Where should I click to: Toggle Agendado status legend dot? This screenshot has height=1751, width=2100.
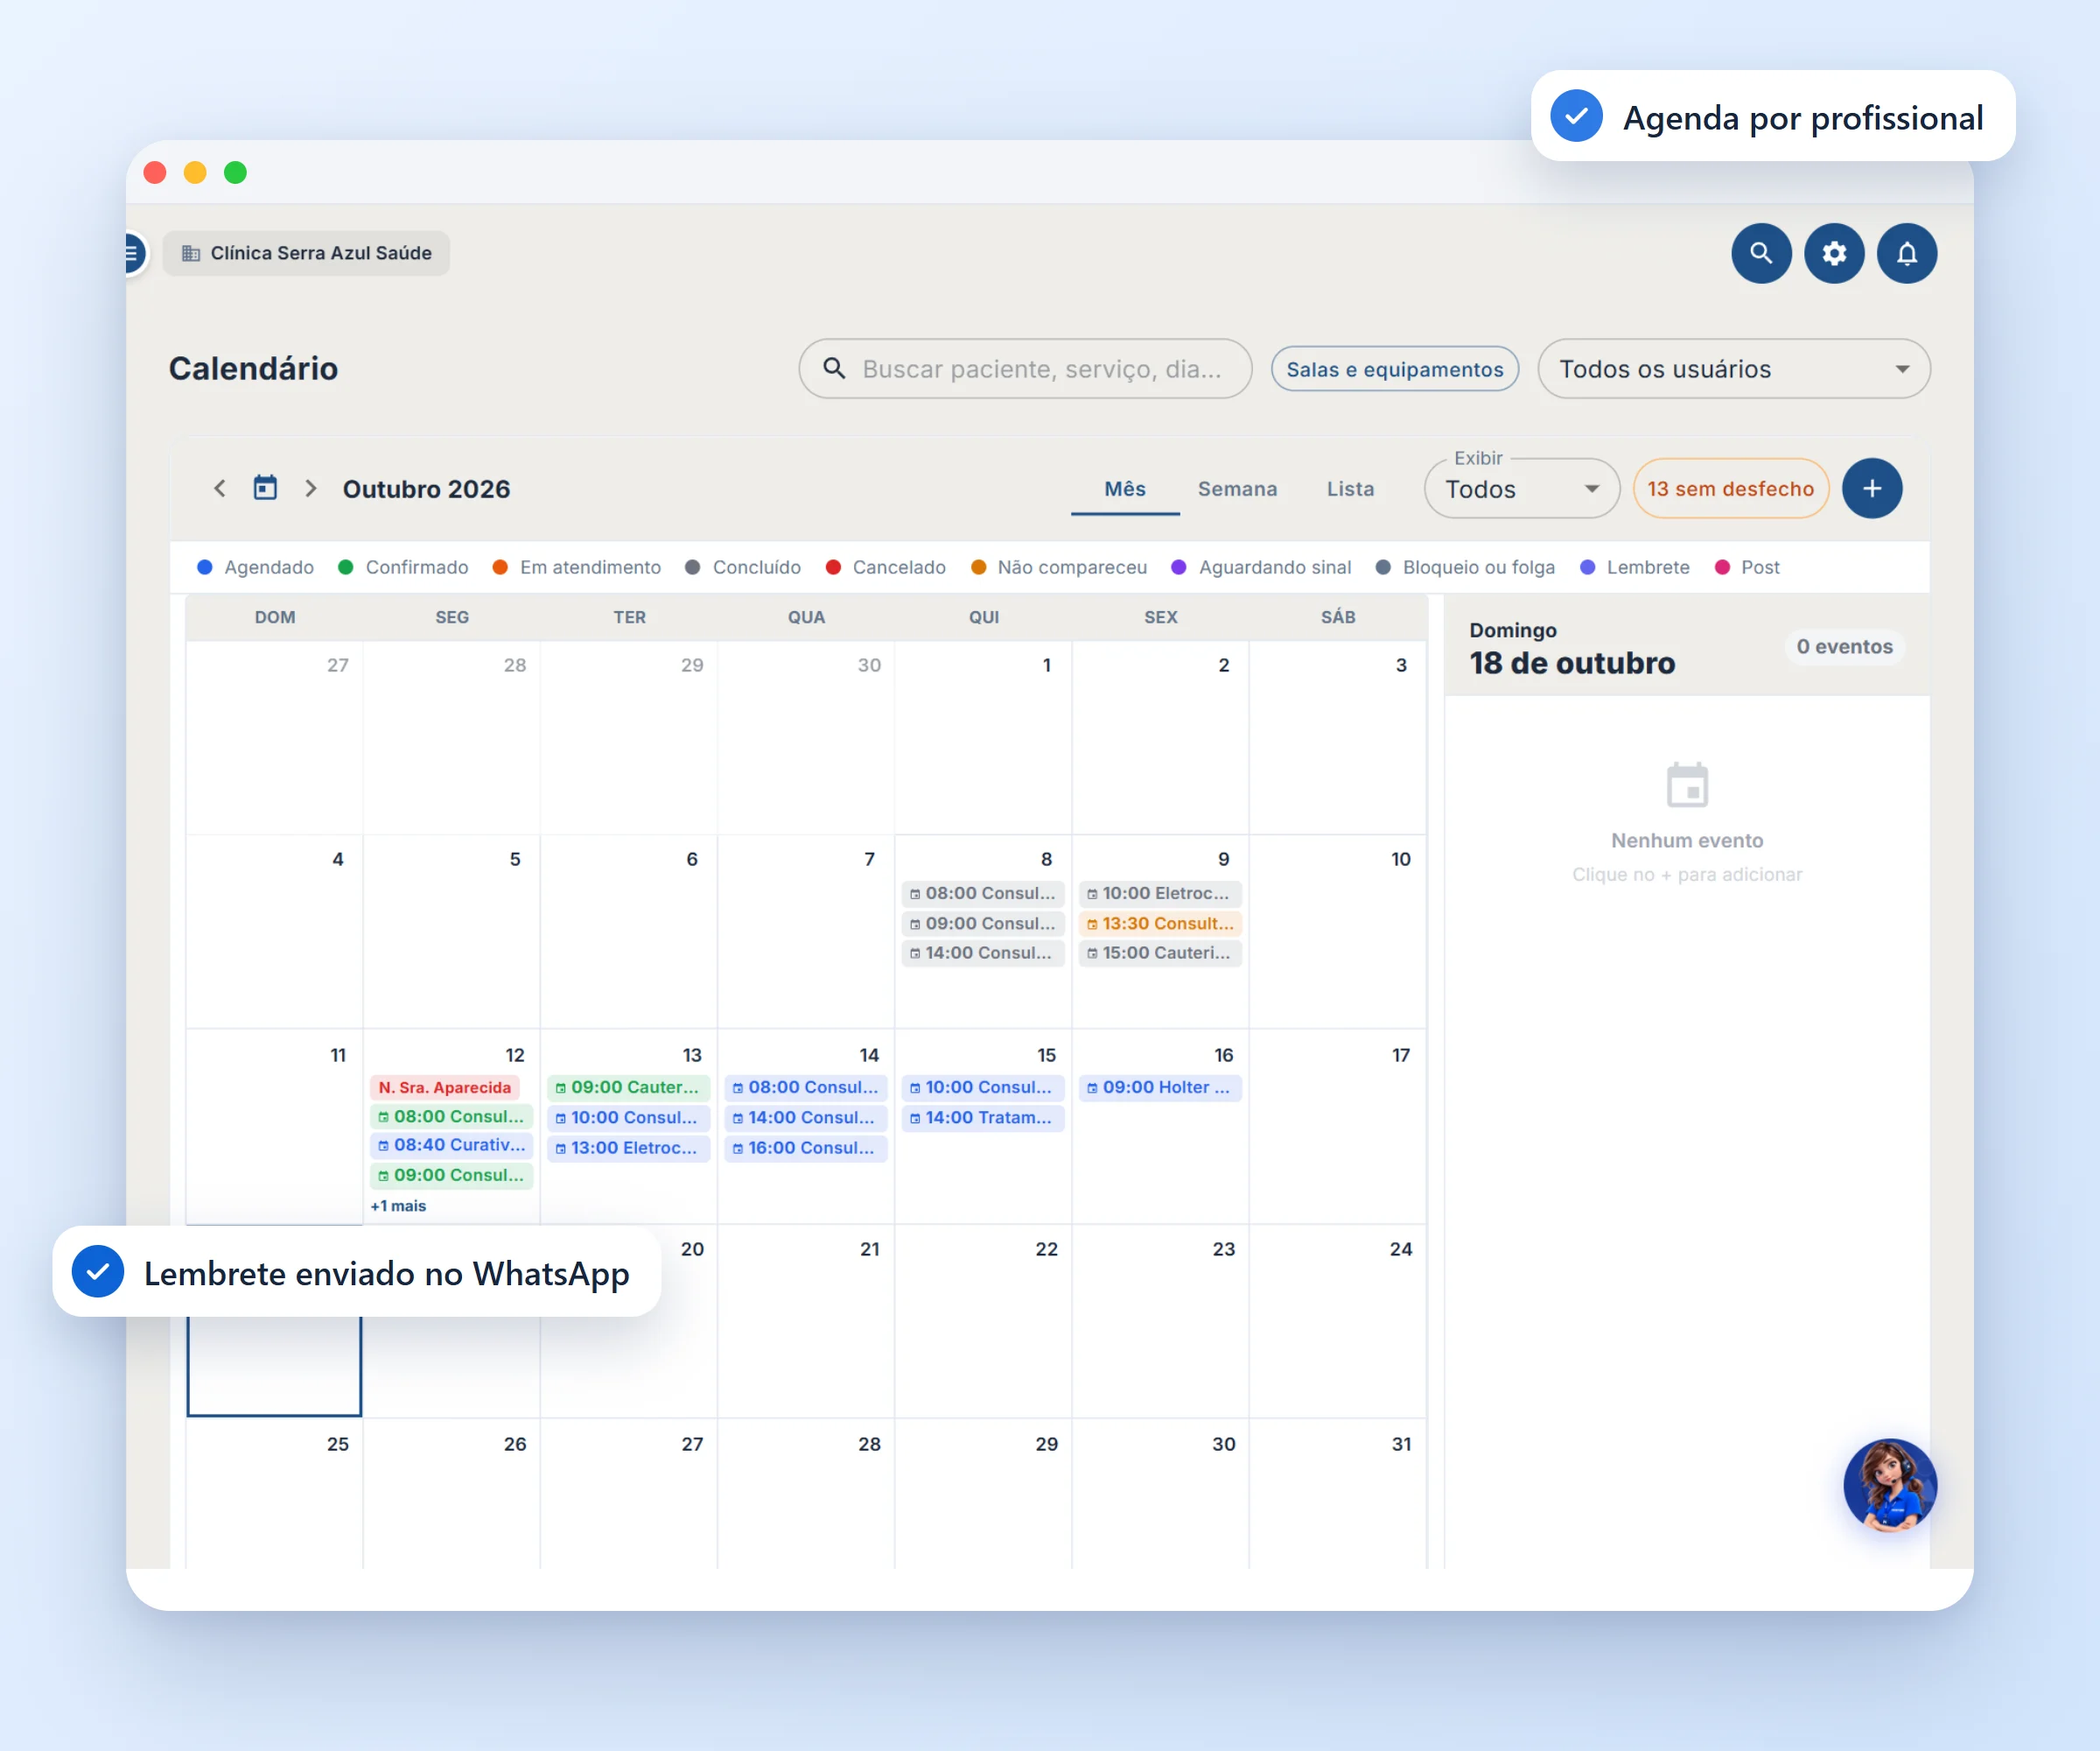tap(205, 567)
